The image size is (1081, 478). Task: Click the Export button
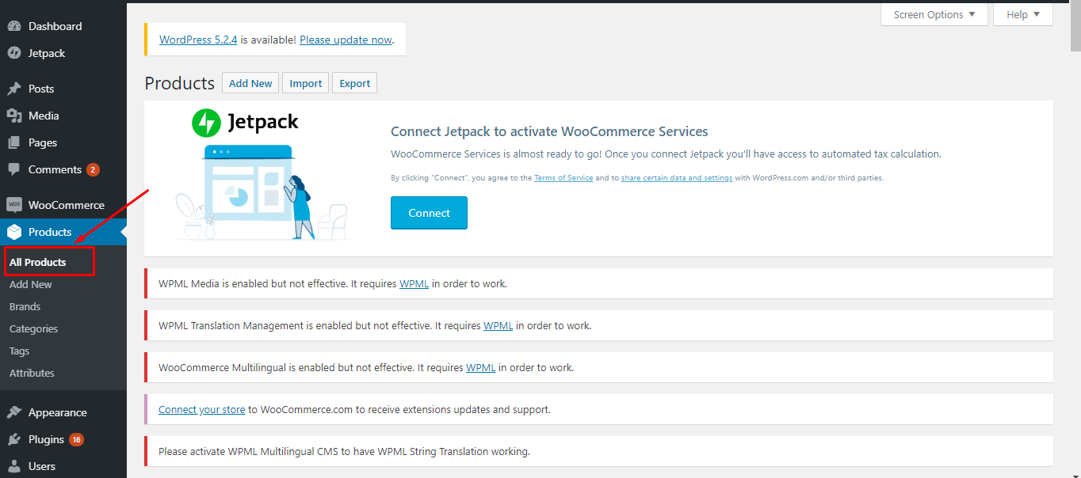355,83
